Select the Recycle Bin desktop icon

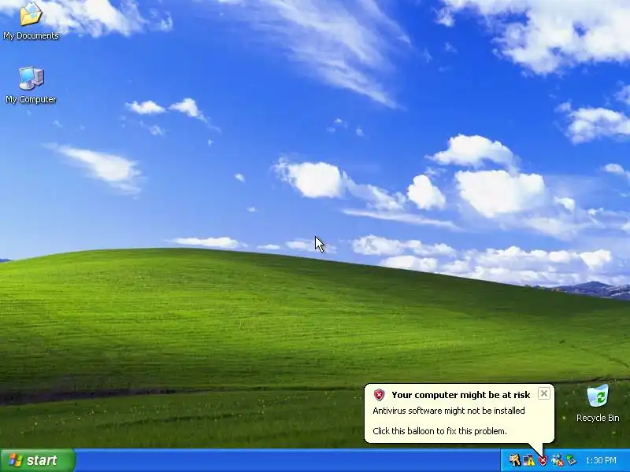[x=598, y=404]
